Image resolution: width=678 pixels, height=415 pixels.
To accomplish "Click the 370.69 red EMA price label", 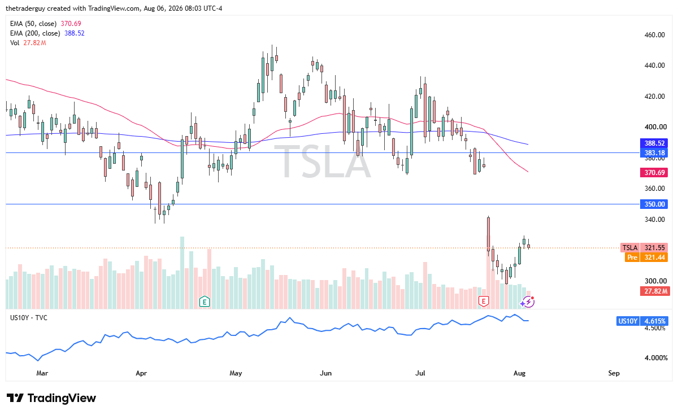I will click(654, 172).
